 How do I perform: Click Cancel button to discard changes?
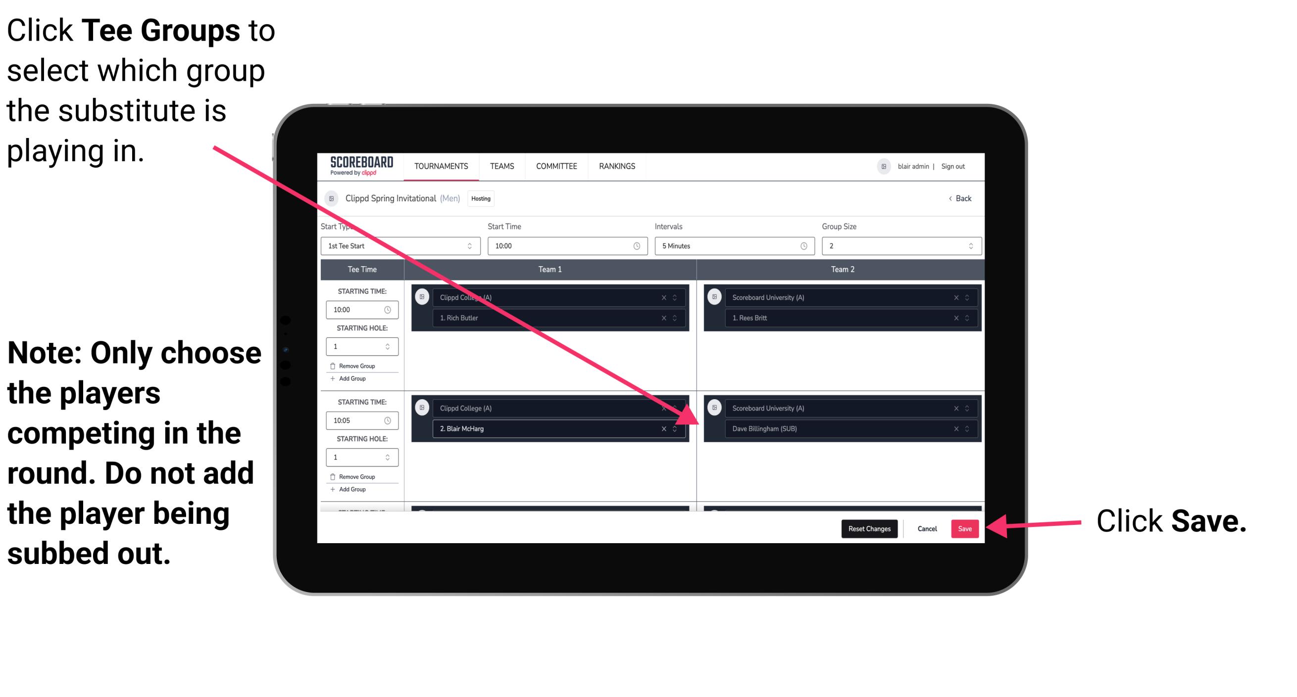928,529
